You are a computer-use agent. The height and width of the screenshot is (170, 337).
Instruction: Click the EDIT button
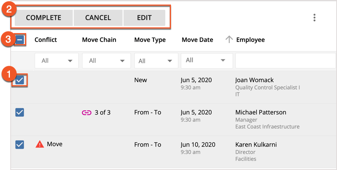pyautogui.click(x=144, y=18)
